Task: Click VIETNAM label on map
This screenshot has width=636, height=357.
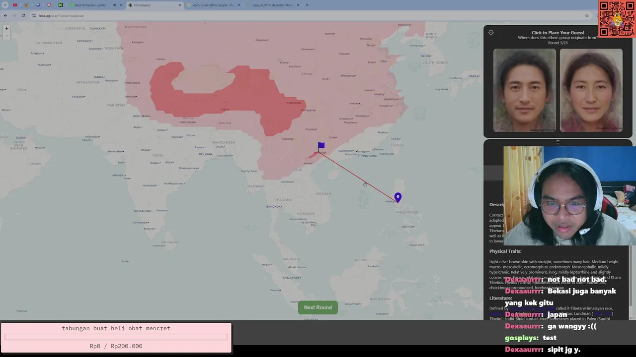Action: coord(323,194)
